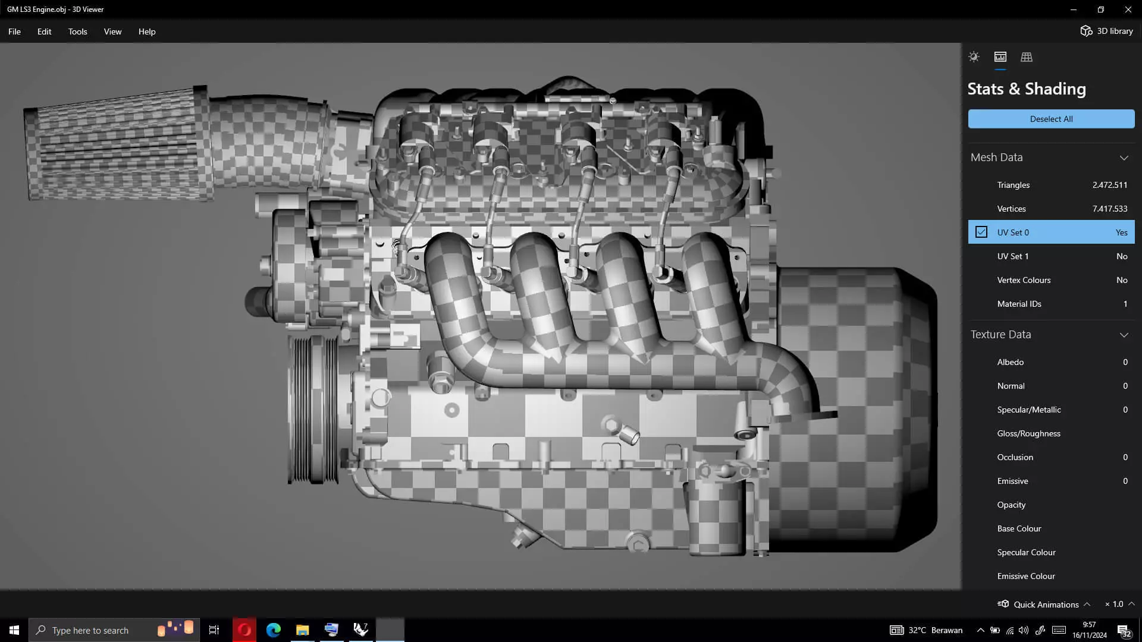Open File Explorer from the taskbar

(303, 630)
